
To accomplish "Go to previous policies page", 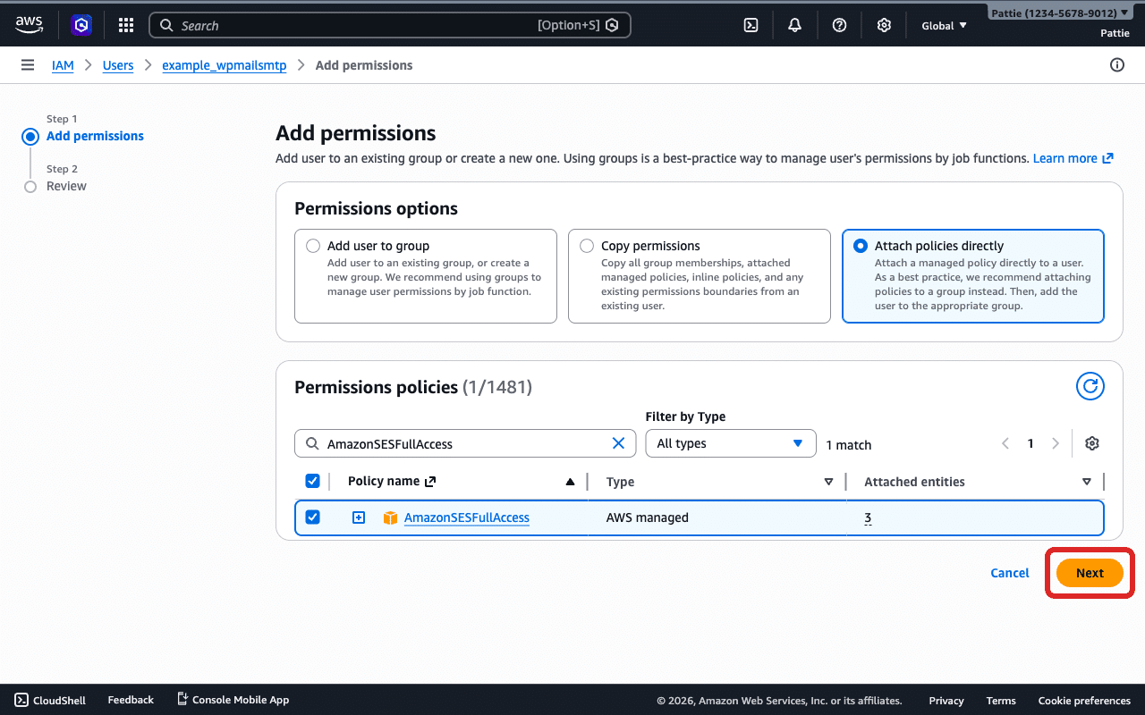I will tap(1005, 443).
